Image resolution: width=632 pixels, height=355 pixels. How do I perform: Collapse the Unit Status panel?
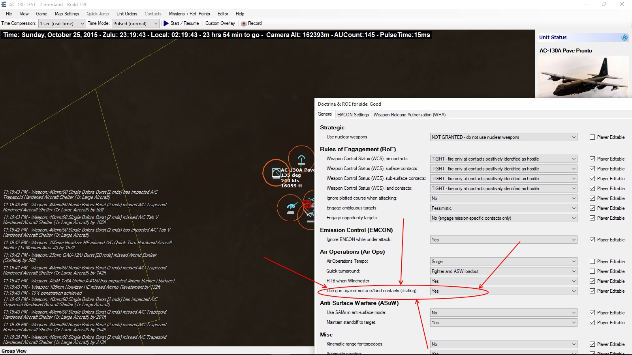(x=624, y=37)
